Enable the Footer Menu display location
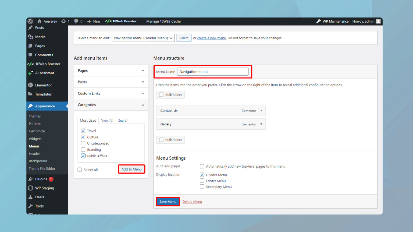This screenshot has width=413, height=232. [x=202, y=181]
